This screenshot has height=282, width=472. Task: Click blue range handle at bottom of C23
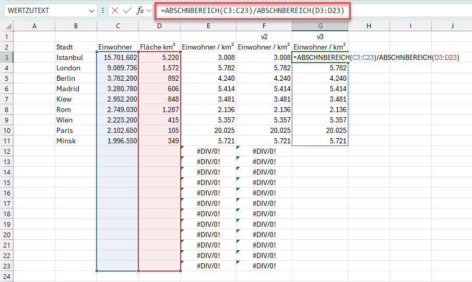97,271
